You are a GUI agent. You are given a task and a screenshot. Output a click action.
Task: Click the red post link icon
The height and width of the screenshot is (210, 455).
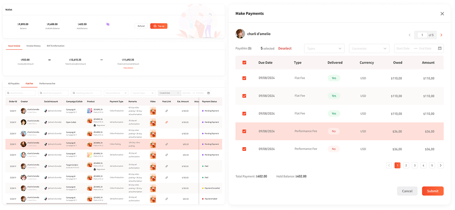[167, 122]
